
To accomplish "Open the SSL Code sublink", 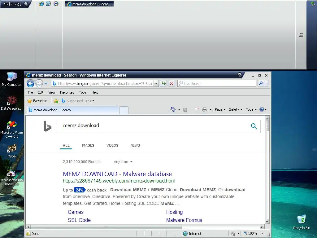I will (x=79, y=220).
